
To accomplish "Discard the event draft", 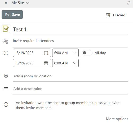I will (x=116, y=15).
